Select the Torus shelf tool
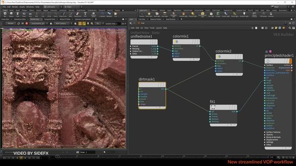 24,14
